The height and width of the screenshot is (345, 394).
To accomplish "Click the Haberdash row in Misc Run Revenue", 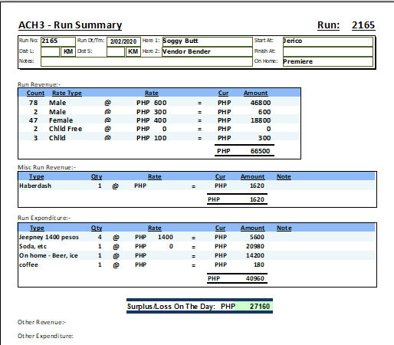I will 196,186.
